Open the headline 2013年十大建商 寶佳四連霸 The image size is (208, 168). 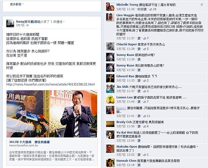tap(29, 142)
